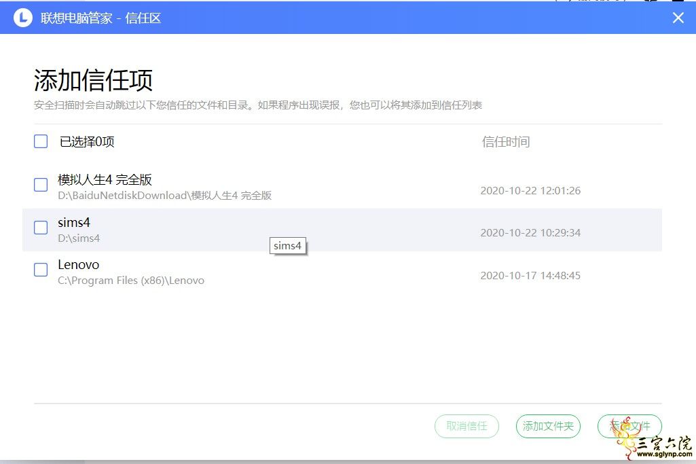Click timestamp 2020-10-17 14:48:45
The image size is (696, 464).
(x=530, y=276)
